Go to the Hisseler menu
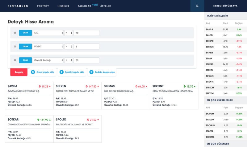Image resolution: width=247 pixels, height=147 pixels. [x=63, y=6]
